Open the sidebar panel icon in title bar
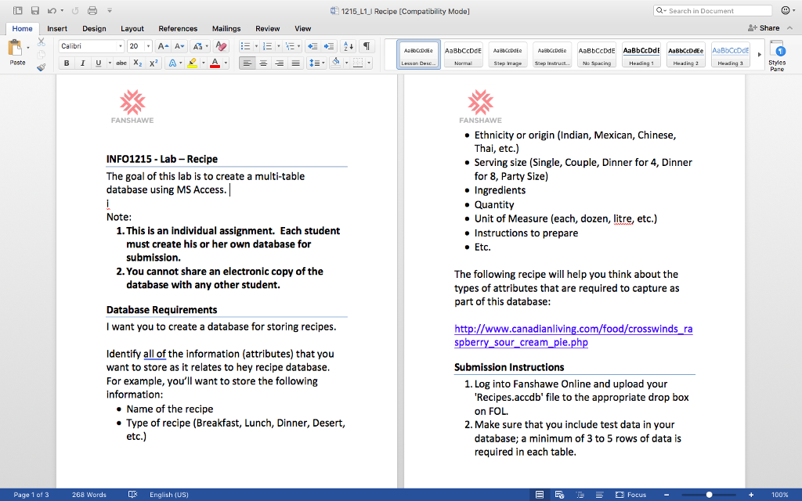 coord(18,11)
